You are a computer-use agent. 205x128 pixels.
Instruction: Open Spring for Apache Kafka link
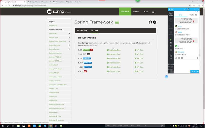[57, 85]
